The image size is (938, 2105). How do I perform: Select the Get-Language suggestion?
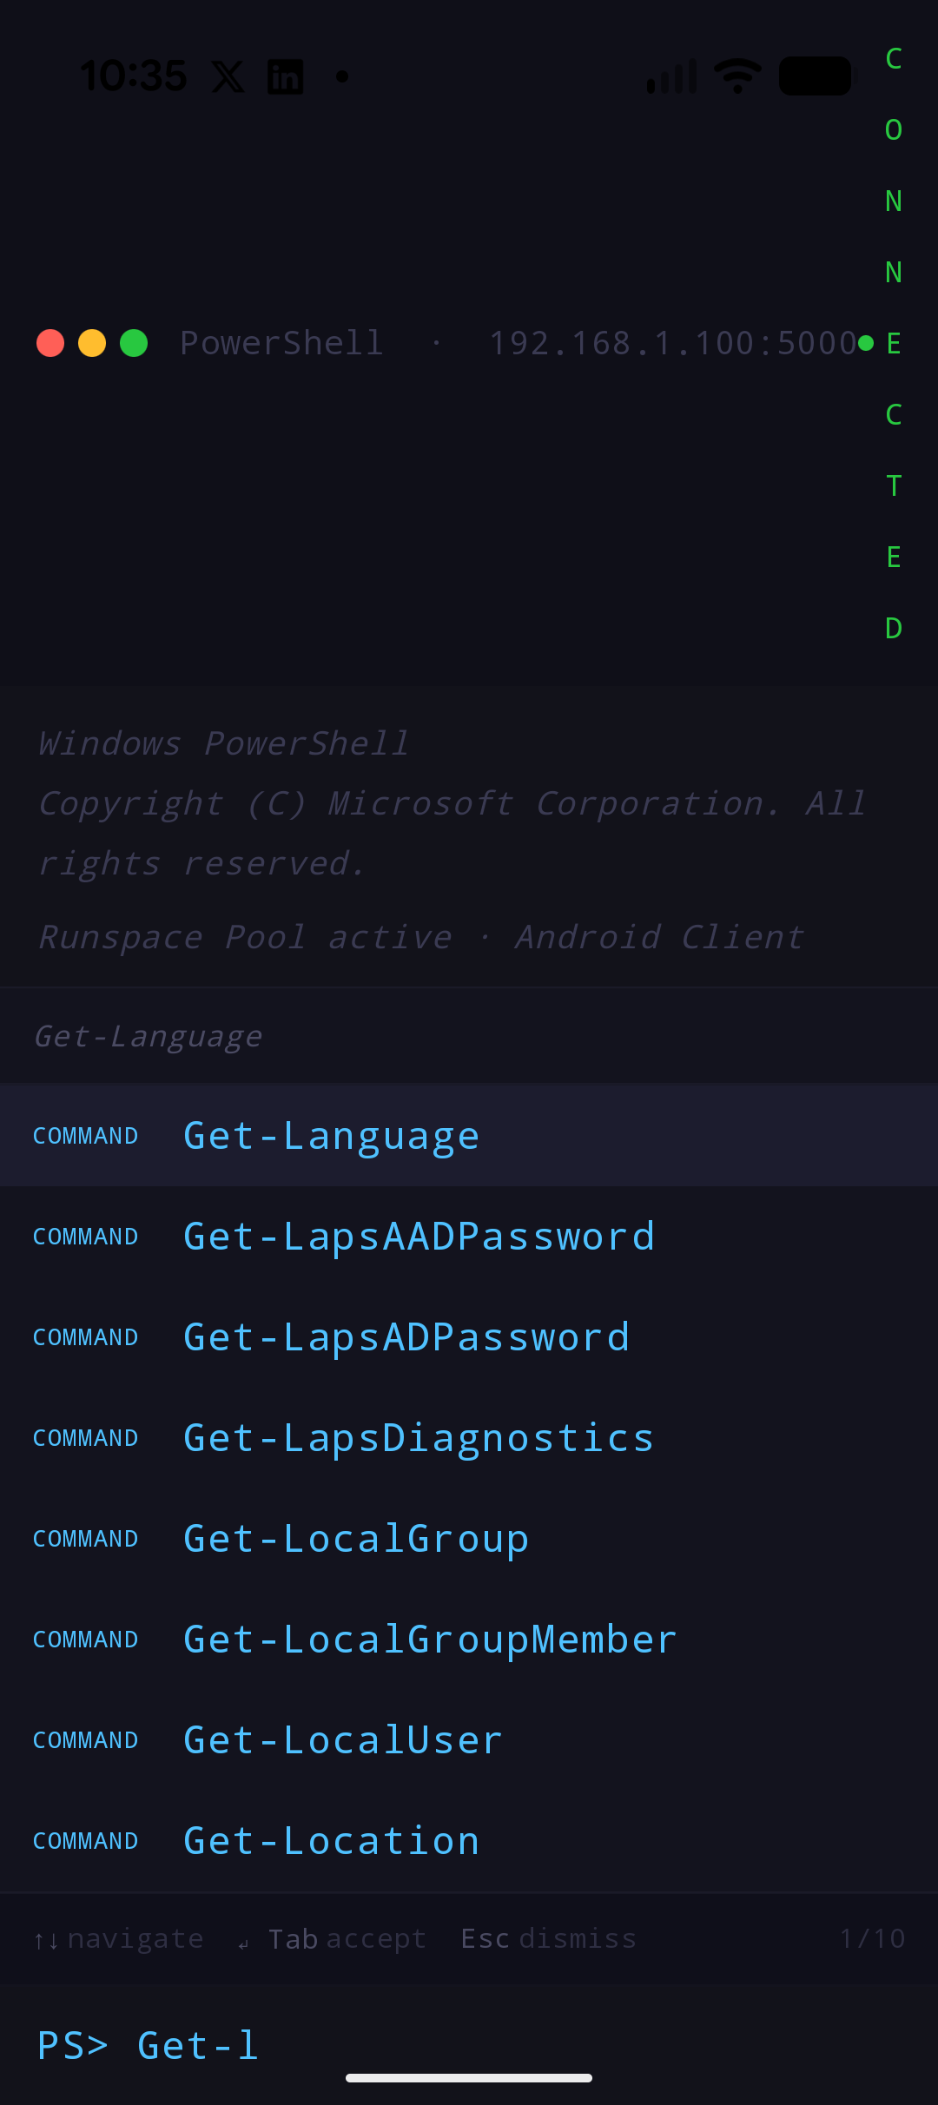tap(331, 1136)
